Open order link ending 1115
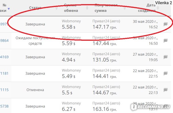The height and width of the screenshot is (113, 173). click(4, 90)
